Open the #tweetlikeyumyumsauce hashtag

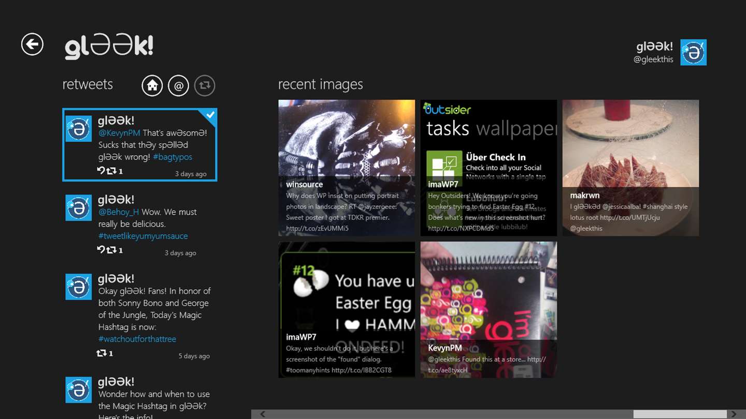143,236
